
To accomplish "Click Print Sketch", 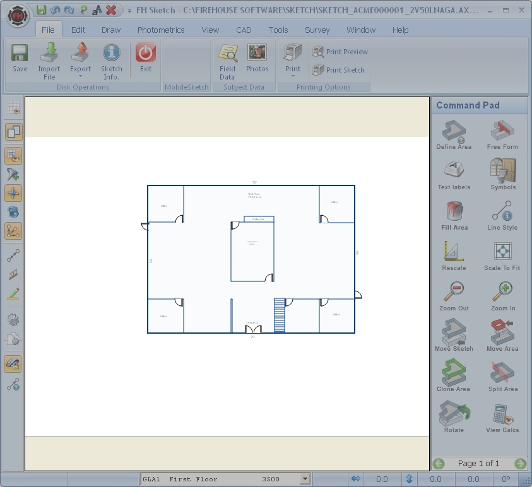I will [x=338, y=70].
